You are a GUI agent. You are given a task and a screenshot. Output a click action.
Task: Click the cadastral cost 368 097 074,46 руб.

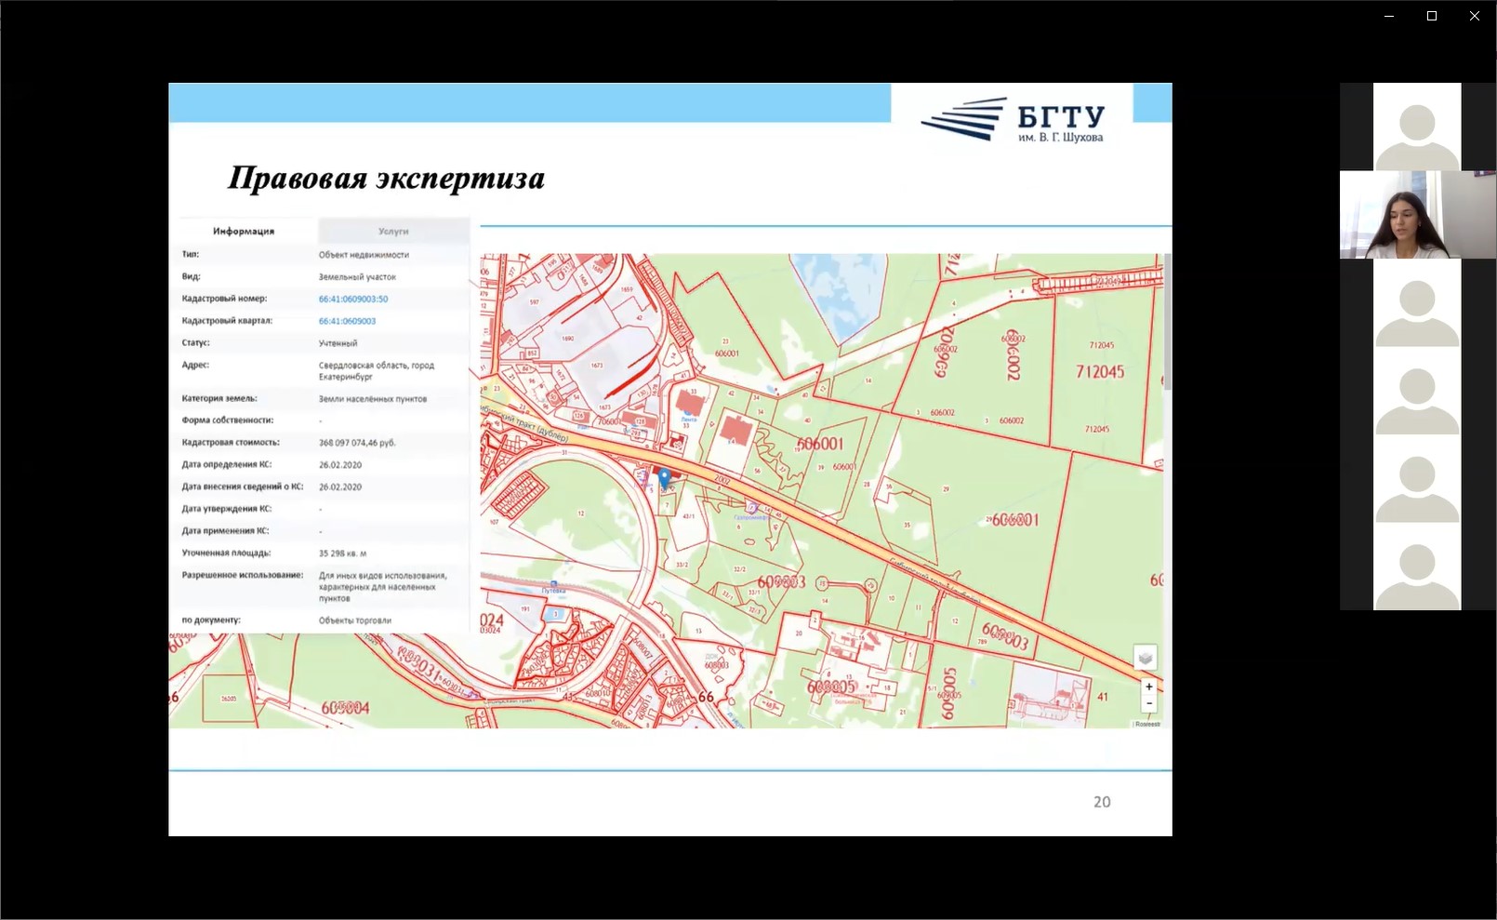coord(357,443)
